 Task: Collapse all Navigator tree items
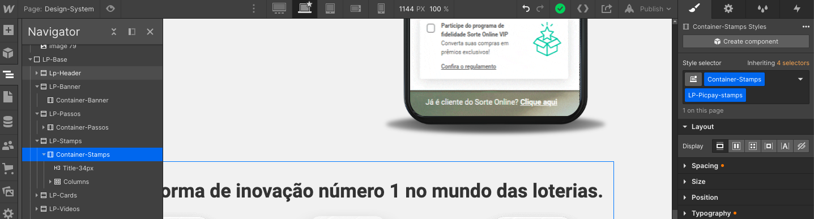[114, 32]
